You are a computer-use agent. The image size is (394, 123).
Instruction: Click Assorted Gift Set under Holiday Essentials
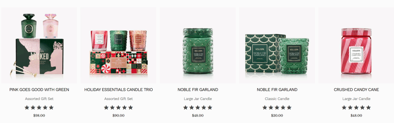tap(119, 99)
